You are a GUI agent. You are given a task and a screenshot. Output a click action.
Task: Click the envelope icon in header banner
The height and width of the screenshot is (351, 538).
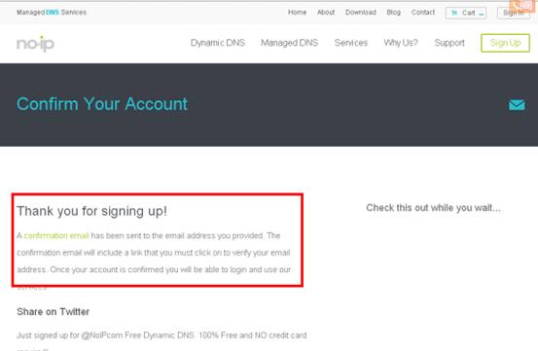517,105
